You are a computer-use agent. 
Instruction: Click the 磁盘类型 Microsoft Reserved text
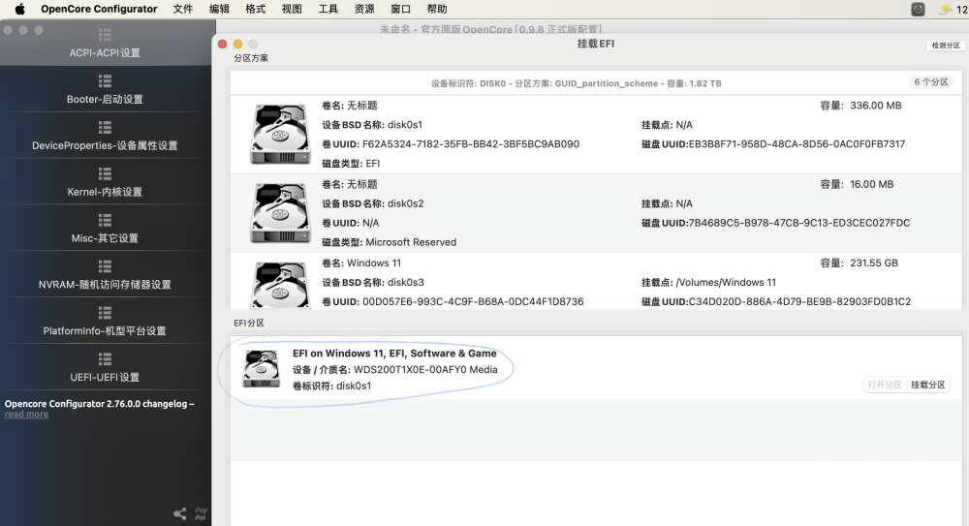pyautogui.click(x=390, y=242)
